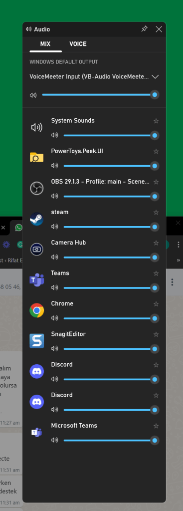183x511 pixels.
Task: Mute Chrome audio speaker
Action: coord(54,318)
